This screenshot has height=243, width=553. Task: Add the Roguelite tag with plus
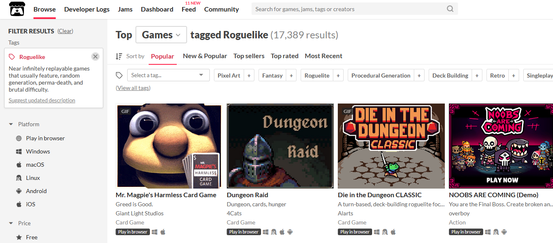point(338,75)
